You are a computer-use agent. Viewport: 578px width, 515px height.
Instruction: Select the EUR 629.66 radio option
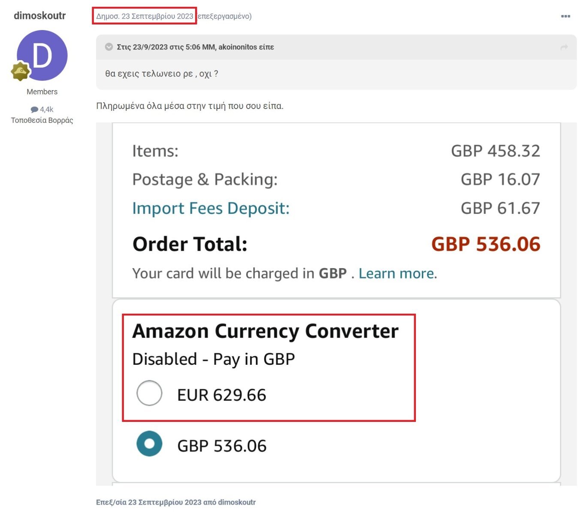[149, 393]
